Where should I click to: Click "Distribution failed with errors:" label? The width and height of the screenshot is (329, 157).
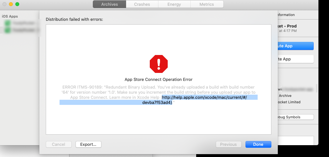pyautogui.click(x=75, y=20)
